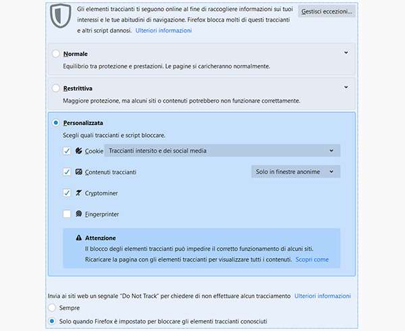Screen dimensions: 405x331
Task: Click the Cookie icon
Action: 79,151
